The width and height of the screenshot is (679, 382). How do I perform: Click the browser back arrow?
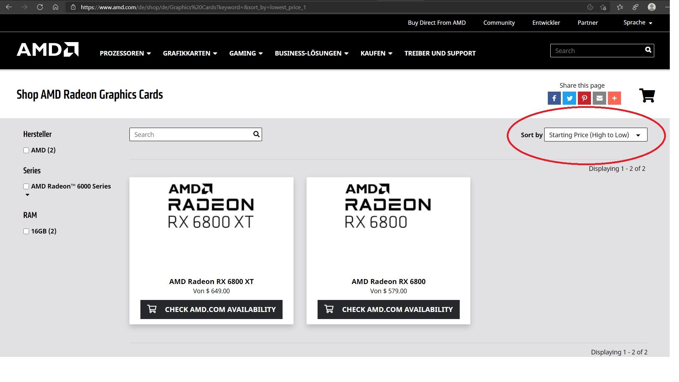tap(9, 7)
